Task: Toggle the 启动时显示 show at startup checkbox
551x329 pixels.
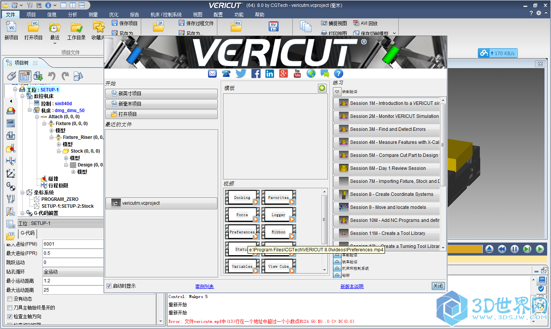Action: [109, 286]
